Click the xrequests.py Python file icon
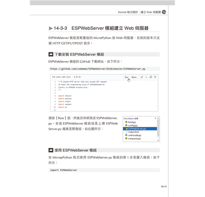The image size is (205, 197). (127, 138)
